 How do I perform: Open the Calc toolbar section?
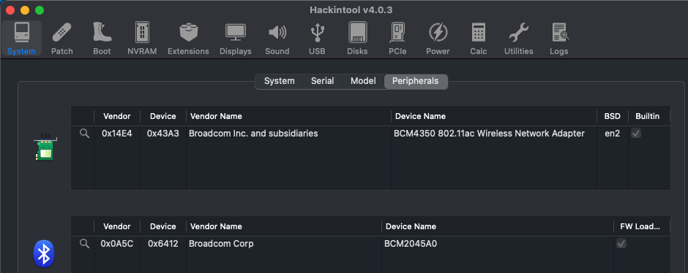478,39
